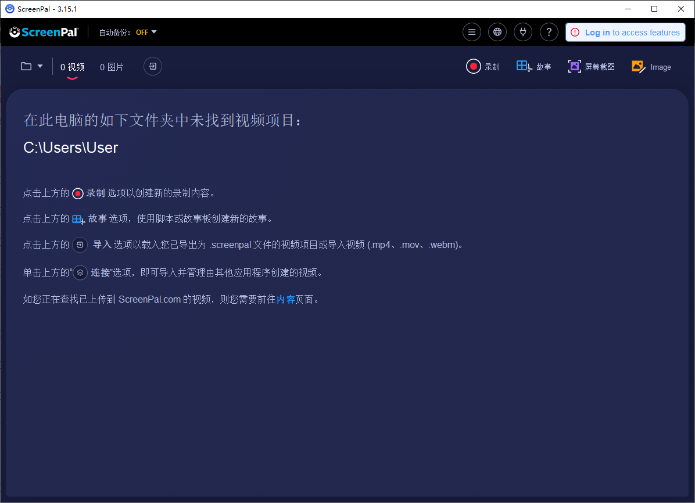
Task: Click the ScreenPal logo in header
Action: 44,32
